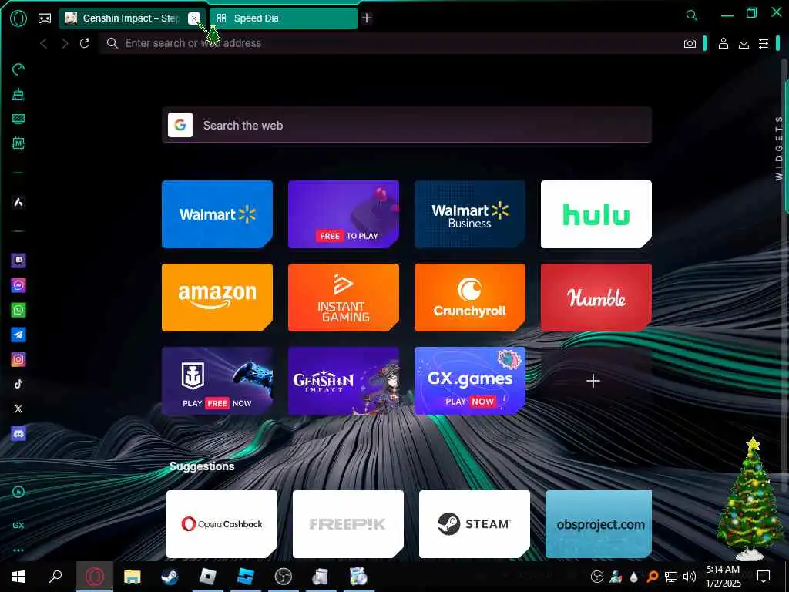Image resolution: width=789 pixels, height=592 pixels.
Task: Click the Search the web box
Action: point(407,126)
